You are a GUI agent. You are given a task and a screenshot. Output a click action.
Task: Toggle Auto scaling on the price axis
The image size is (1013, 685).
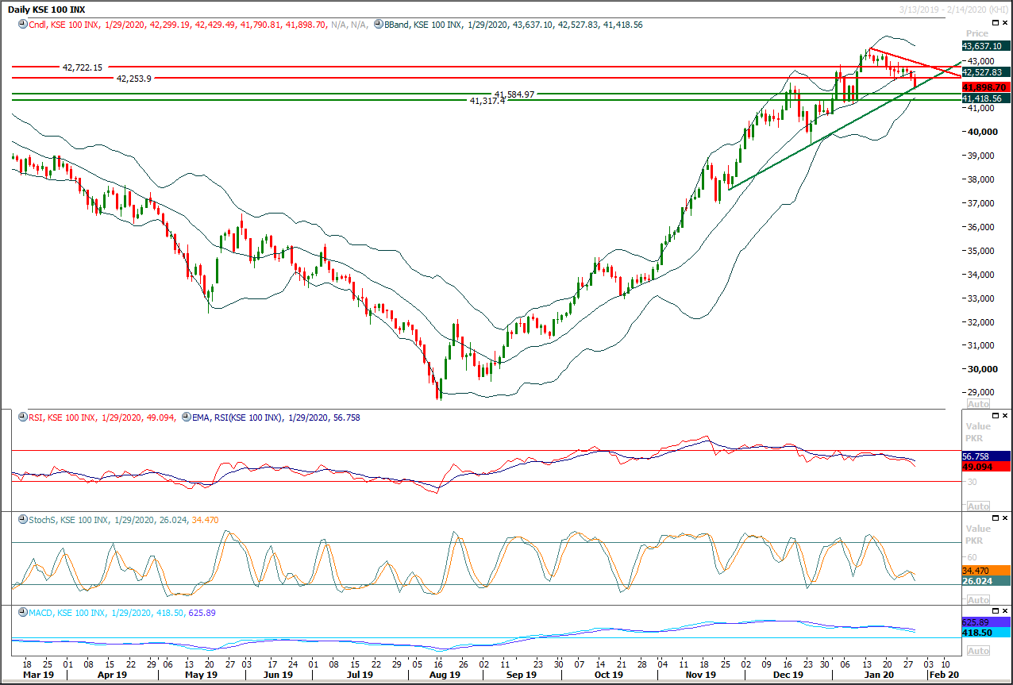tap(978, 404)
